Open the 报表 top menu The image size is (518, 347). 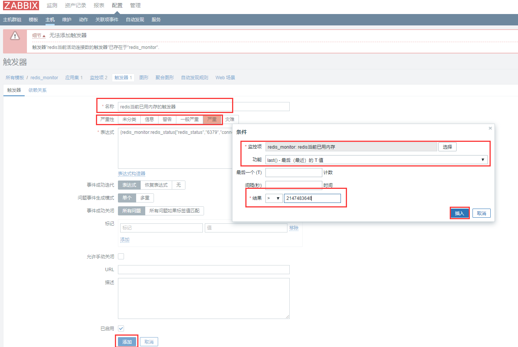[99, 5]
